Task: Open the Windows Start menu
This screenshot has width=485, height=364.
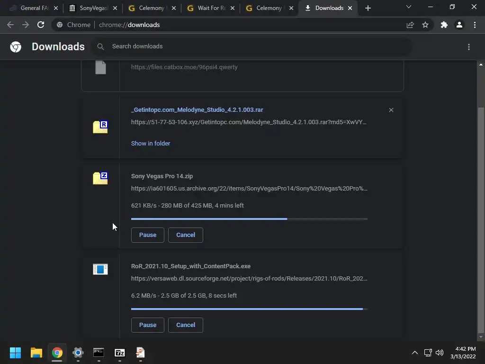Action: (x=15, y=353)
